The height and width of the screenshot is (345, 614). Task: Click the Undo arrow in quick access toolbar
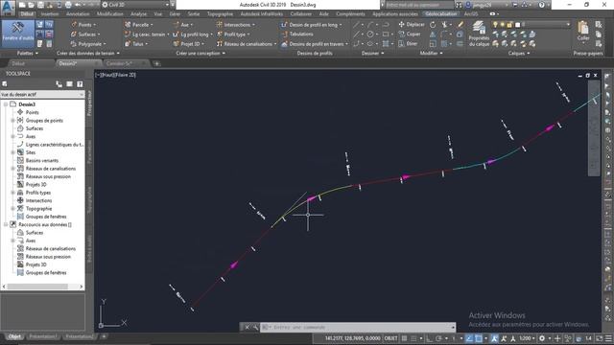[x=78, y=5]
